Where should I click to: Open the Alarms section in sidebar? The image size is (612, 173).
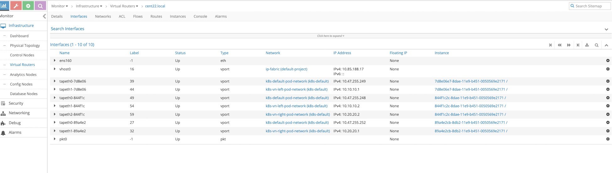pos(15,132)
